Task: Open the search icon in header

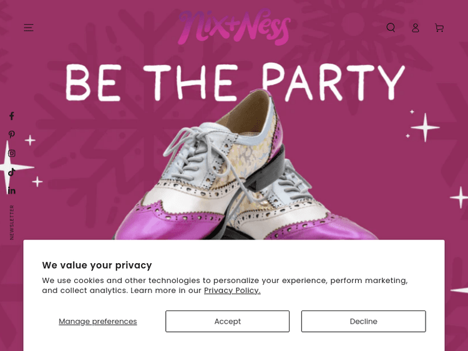Action: (x=391, y=27)
